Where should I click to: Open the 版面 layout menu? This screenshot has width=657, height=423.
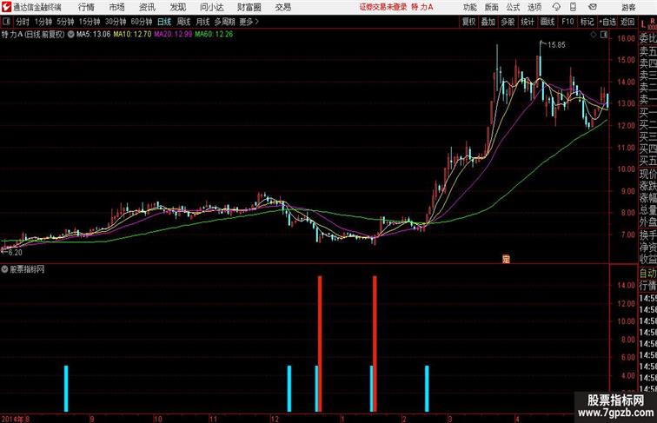click(492, 7)
